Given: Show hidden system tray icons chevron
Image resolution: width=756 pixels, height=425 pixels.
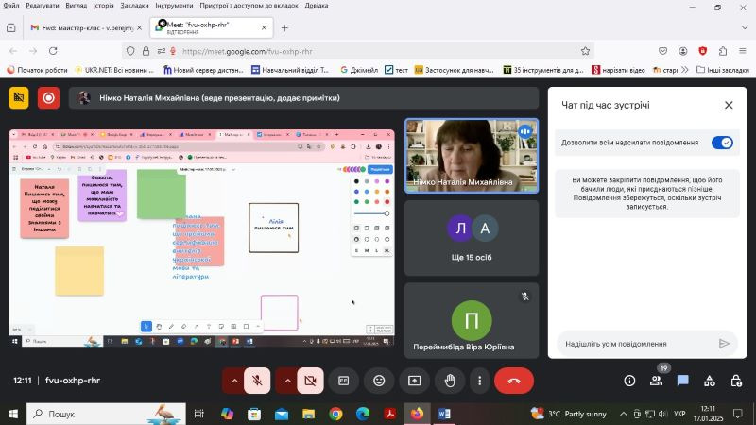Looking at the screenshot, I should point(624,414).
